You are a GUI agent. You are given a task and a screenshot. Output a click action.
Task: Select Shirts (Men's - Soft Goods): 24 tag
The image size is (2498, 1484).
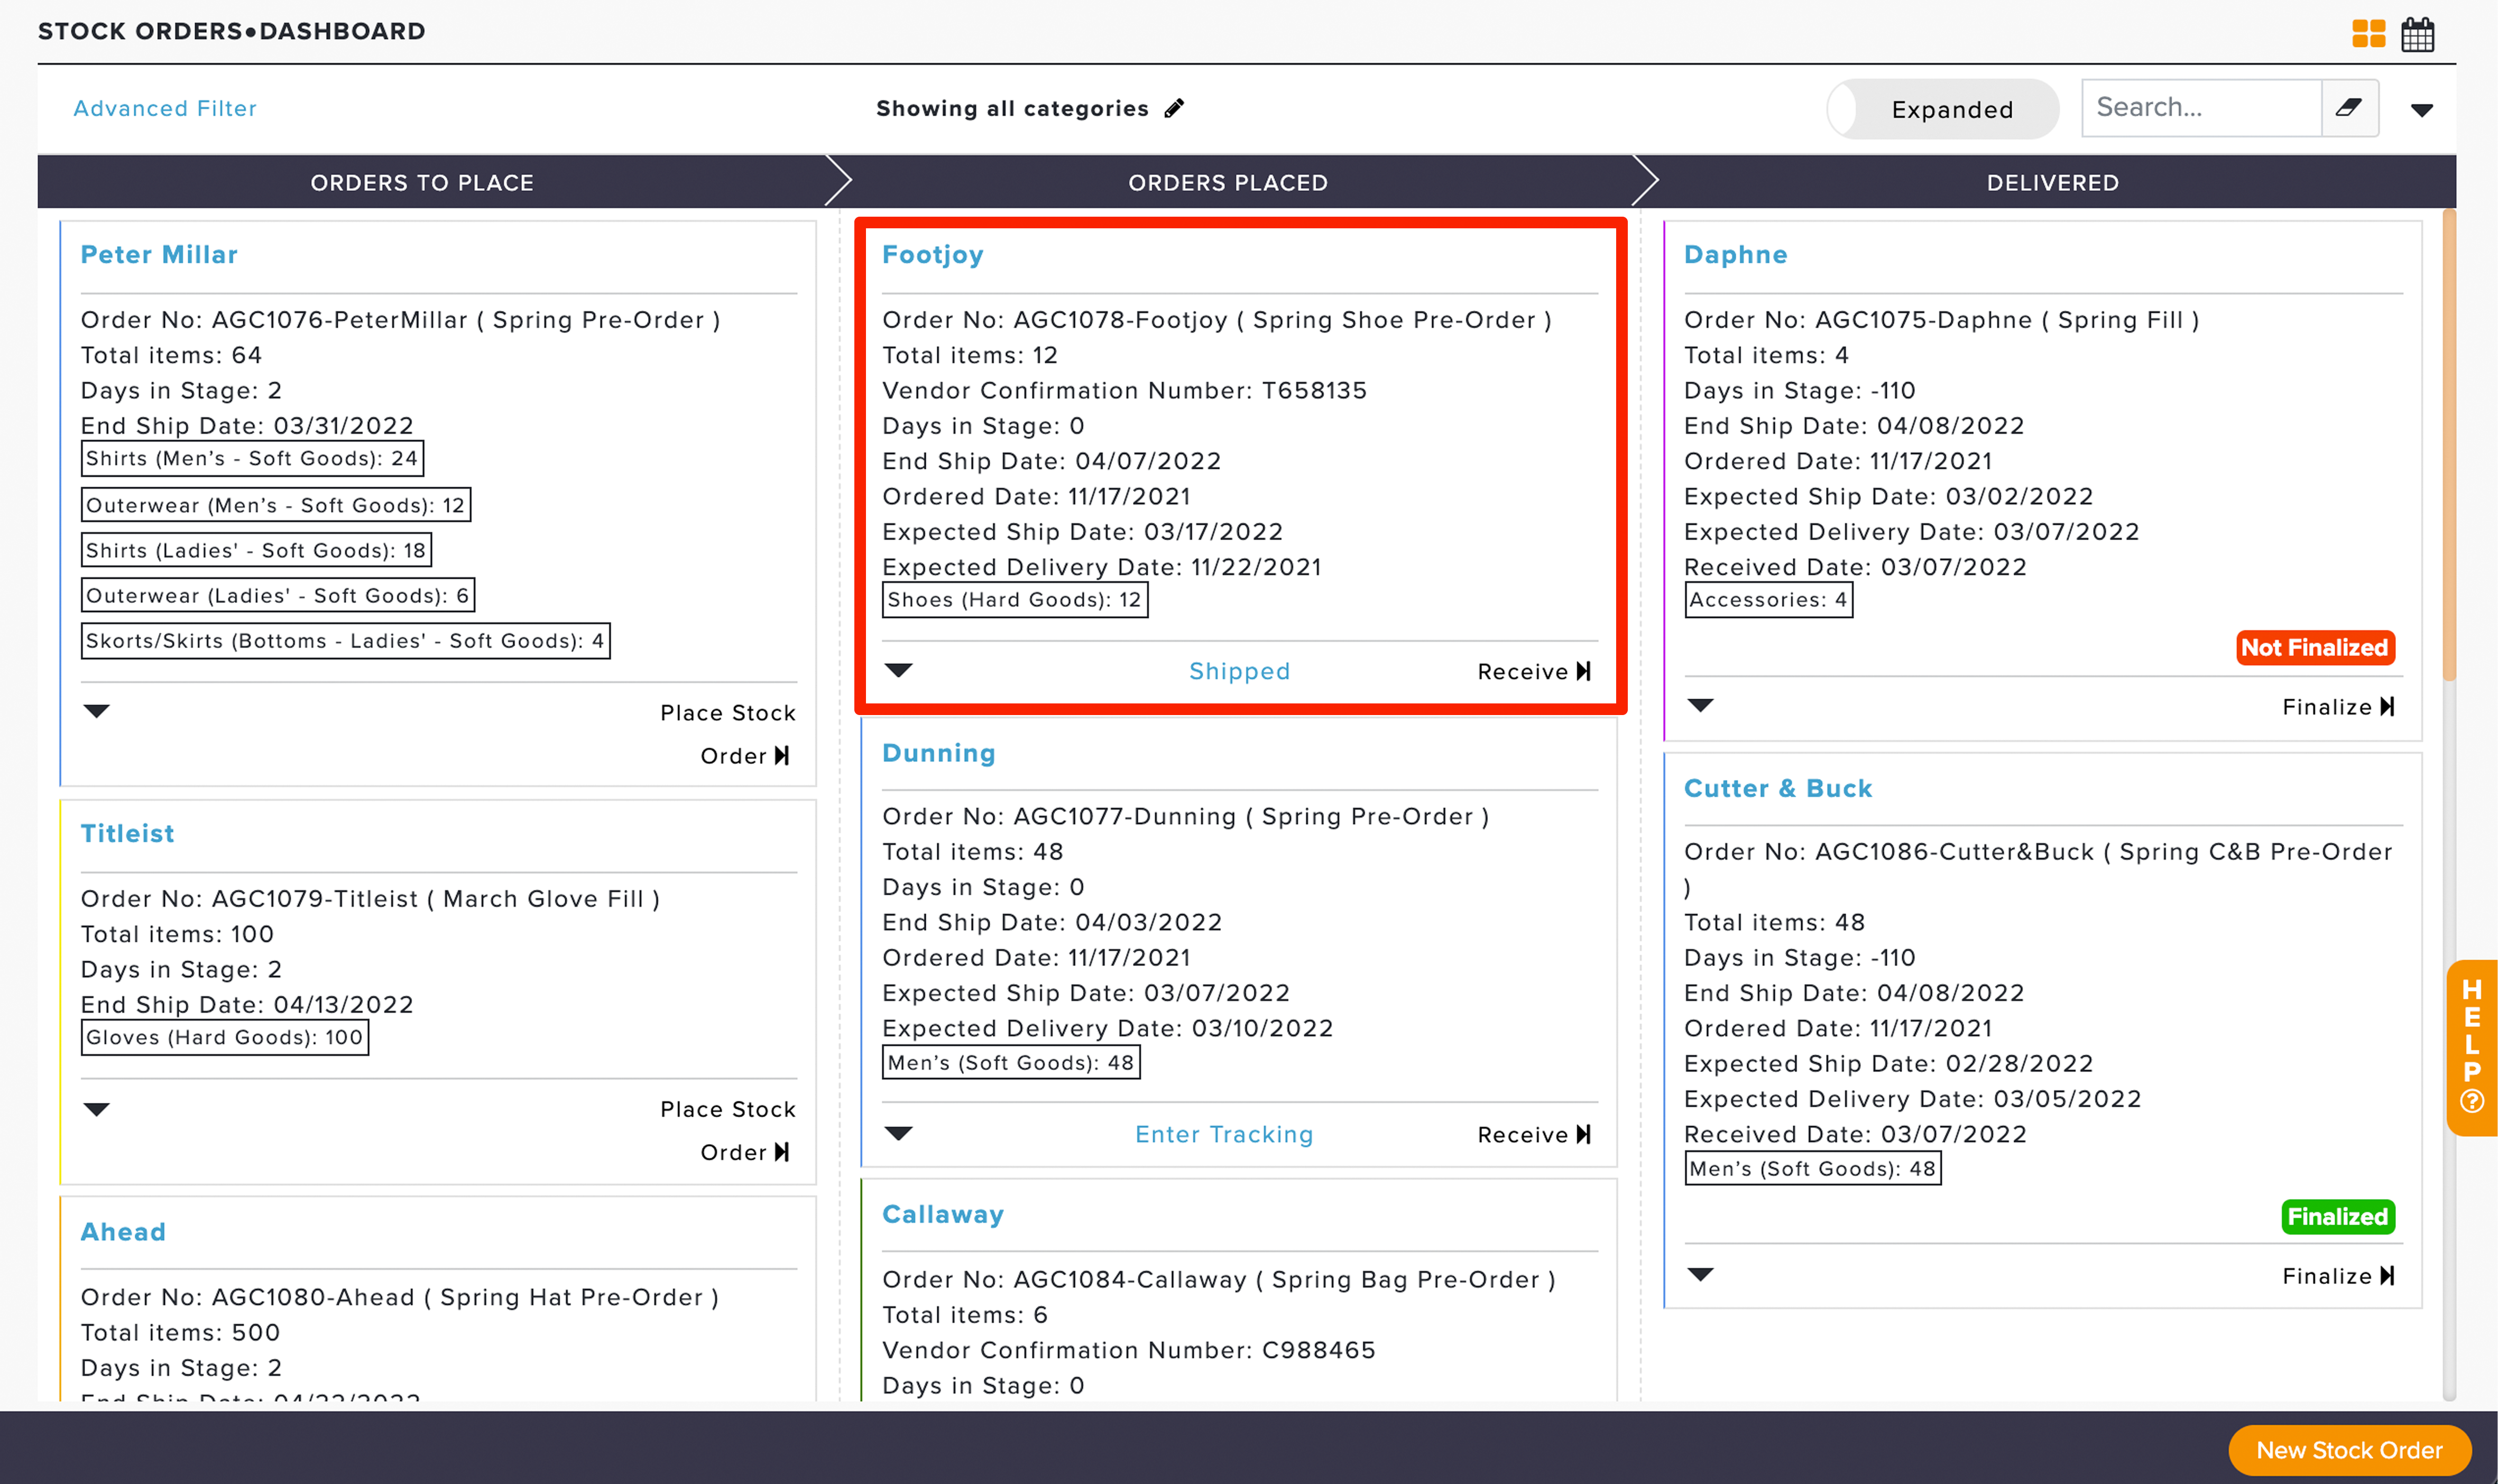tap(252, 458)
